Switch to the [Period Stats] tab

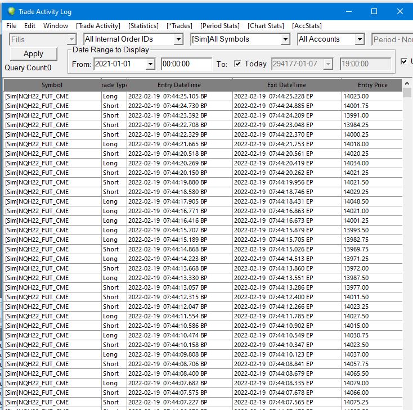coord(219,26)
